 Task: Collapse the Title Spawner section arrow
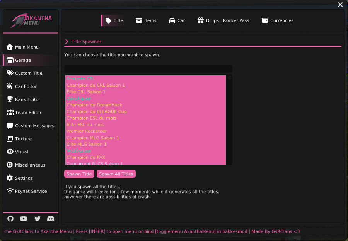(x=67, y=42)
